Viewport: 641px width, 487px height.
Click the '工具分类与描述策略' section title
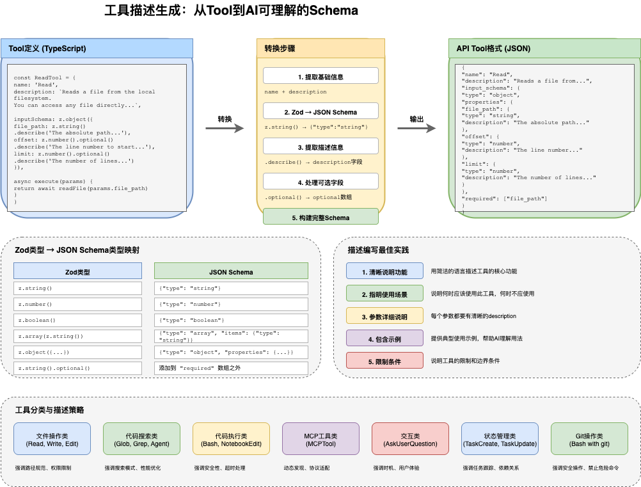click(x=49, y=410)
